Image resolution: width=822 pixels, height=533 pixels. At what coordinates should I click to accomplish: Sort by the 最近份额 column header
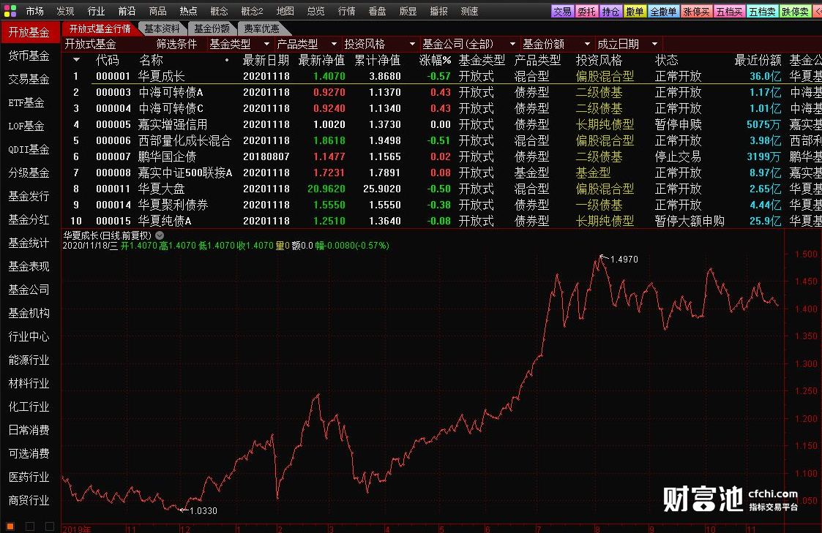[758, 60]
